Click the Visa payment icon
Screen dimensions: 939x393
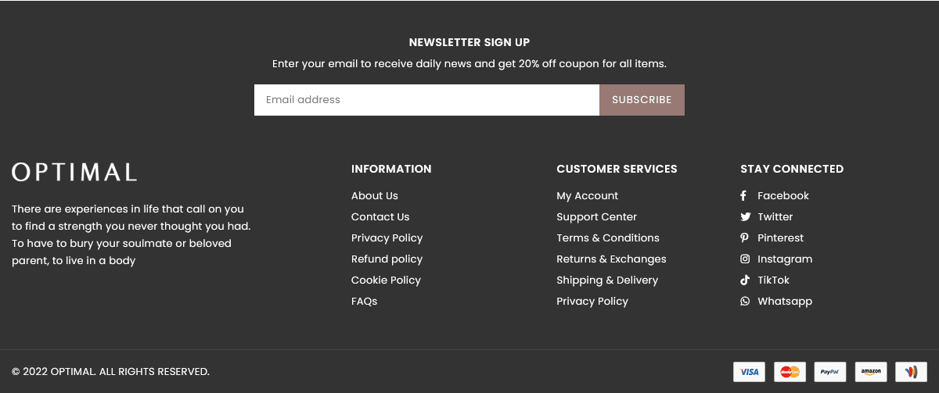pos(749,372)
